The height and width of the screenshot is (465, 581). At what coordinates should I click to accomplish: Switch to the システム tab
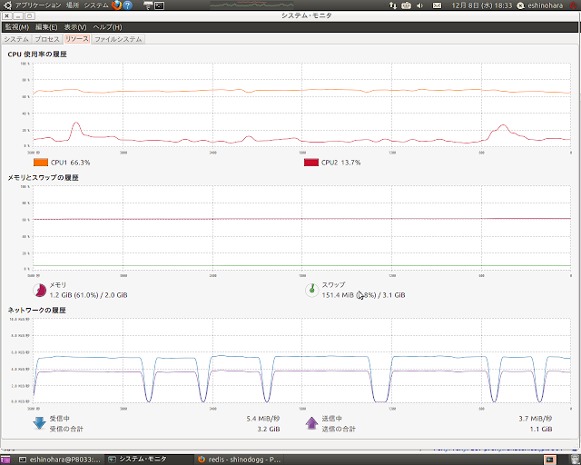[16, 39]
